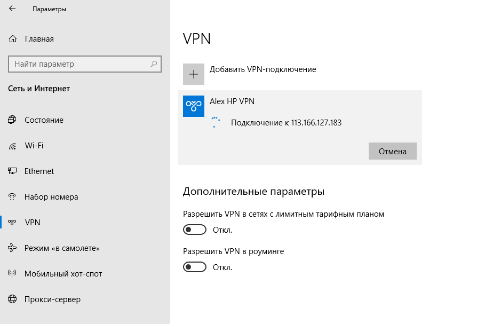Click the back arrow icon
The width and height of the screenshot is (477, 324).
[12, 9]
